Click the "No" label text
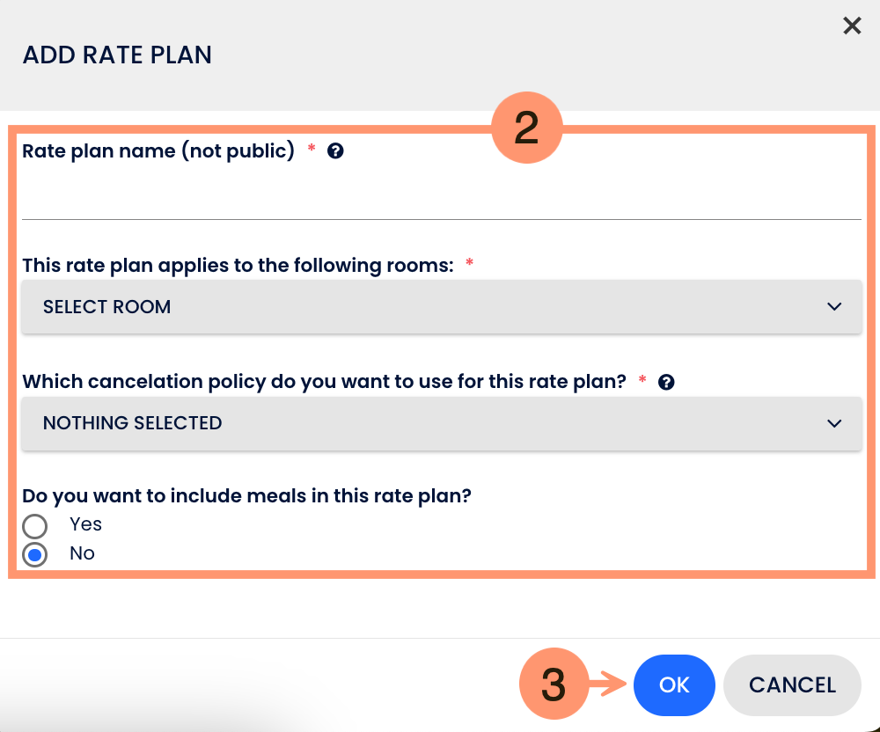This screenshot has width=880, height=732. coord(82,553)
